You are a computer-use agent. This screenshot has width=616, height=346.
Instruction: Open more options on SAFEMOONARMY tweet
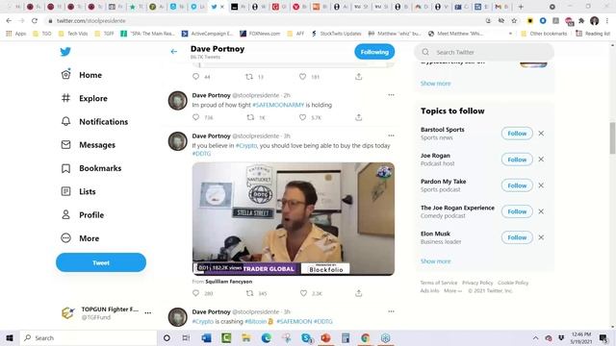[391, 95]
